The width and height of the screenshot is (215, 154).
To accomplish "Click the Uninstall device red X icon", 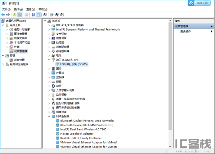I will (x=57, y=15).
